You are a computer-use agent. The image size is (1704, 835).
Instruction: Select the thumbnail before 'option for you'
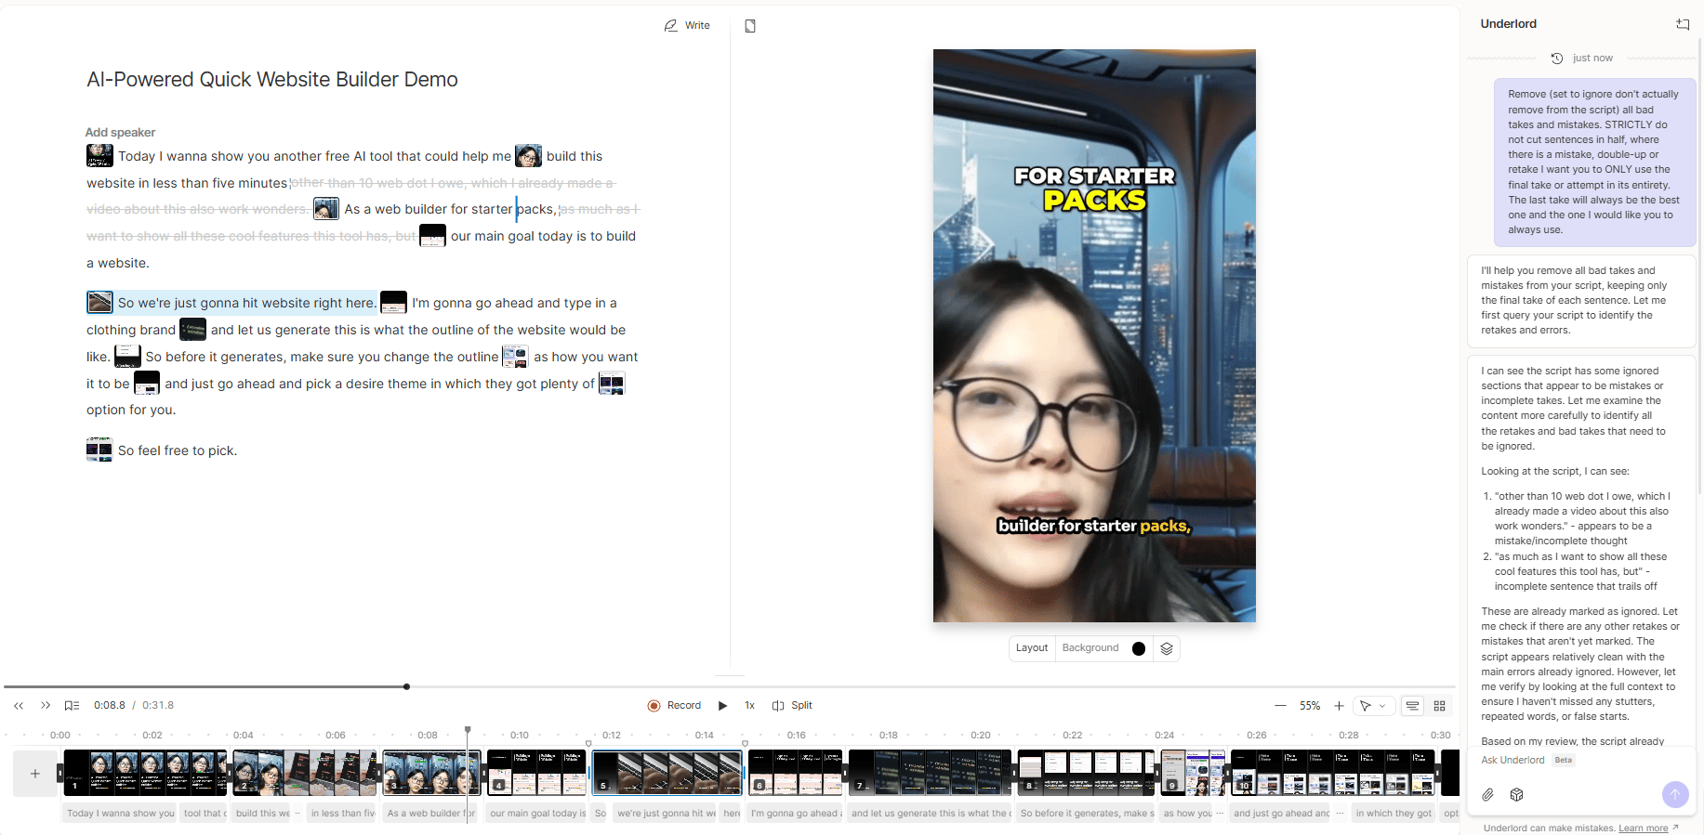pyautogui.click(x=612, y=383)
